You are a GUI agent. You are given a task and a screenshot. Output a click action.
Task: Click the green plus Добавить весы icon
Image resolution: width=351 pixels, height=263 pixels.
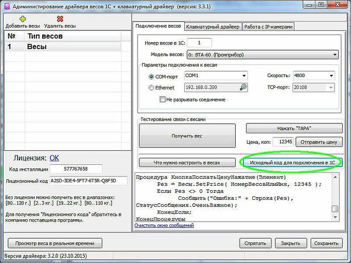tap(23, 18)
